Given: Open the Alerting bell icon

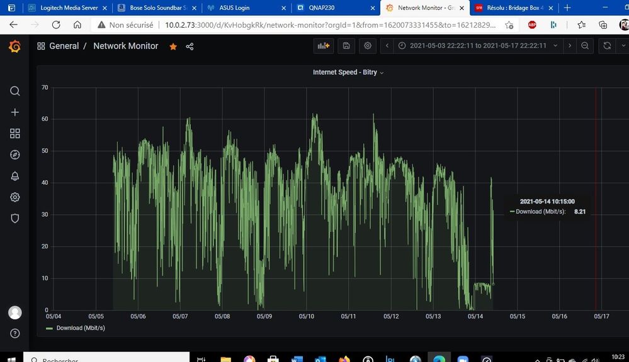Looking at the screenshot, I should (x=15, y=176).
